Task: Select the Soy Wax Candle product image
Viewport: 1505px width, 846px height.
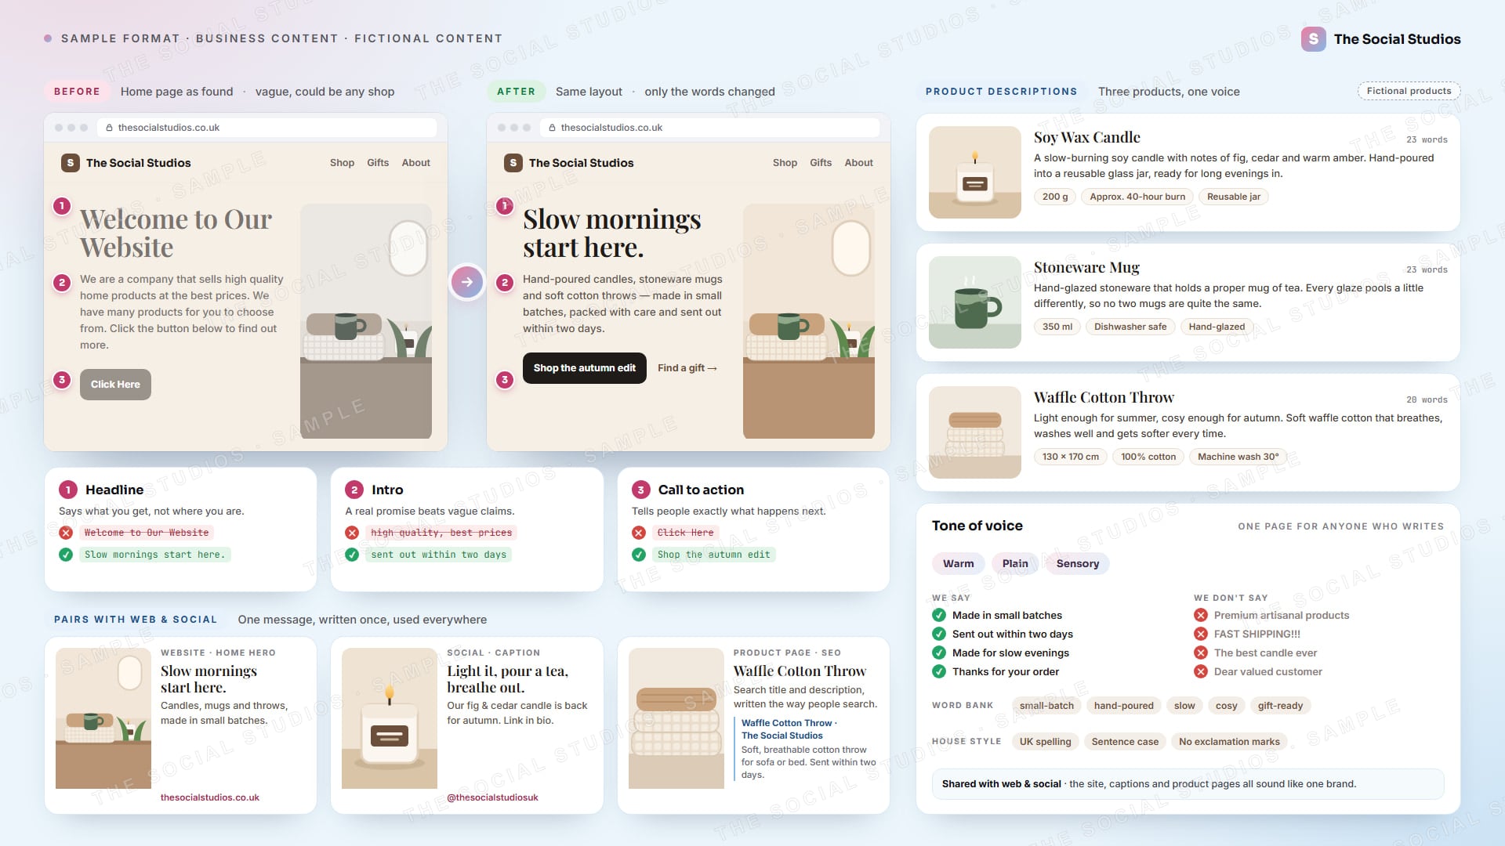Action: (975, 172)
